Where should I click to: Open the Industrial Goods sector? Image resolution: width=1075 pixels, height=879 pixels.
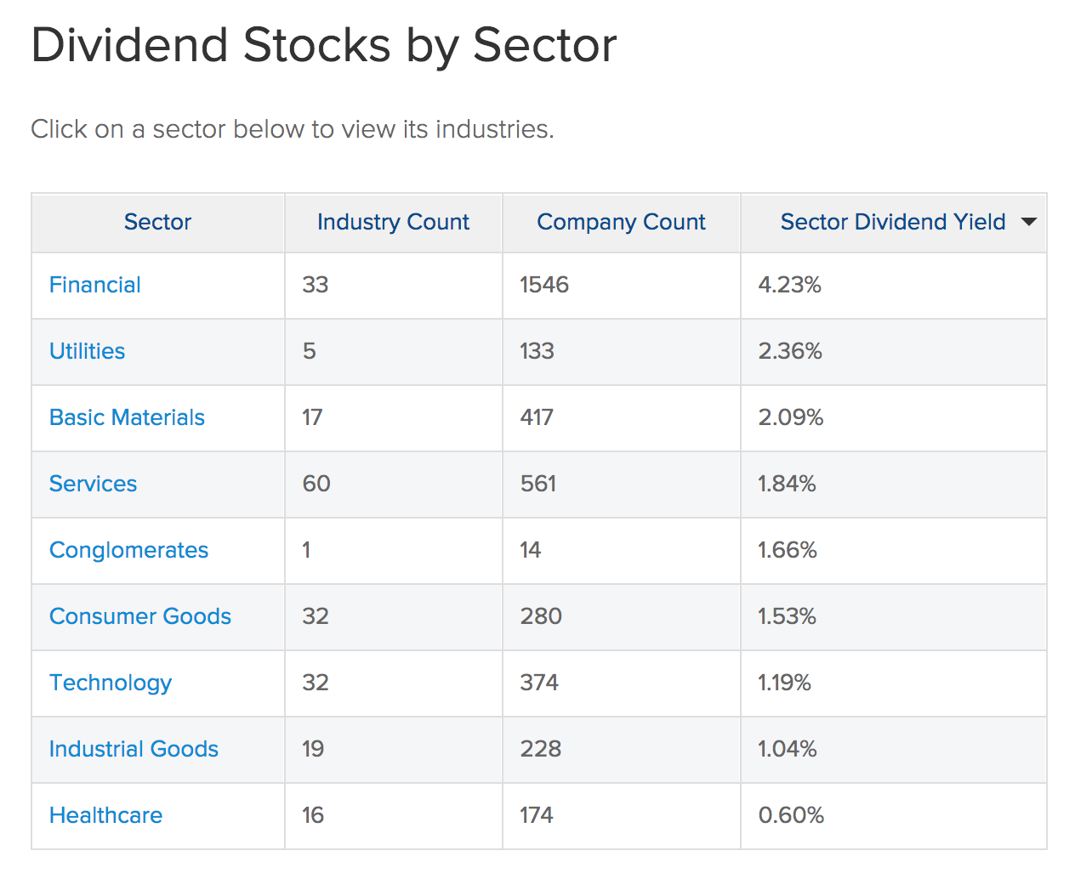click(x=134, y=749)
